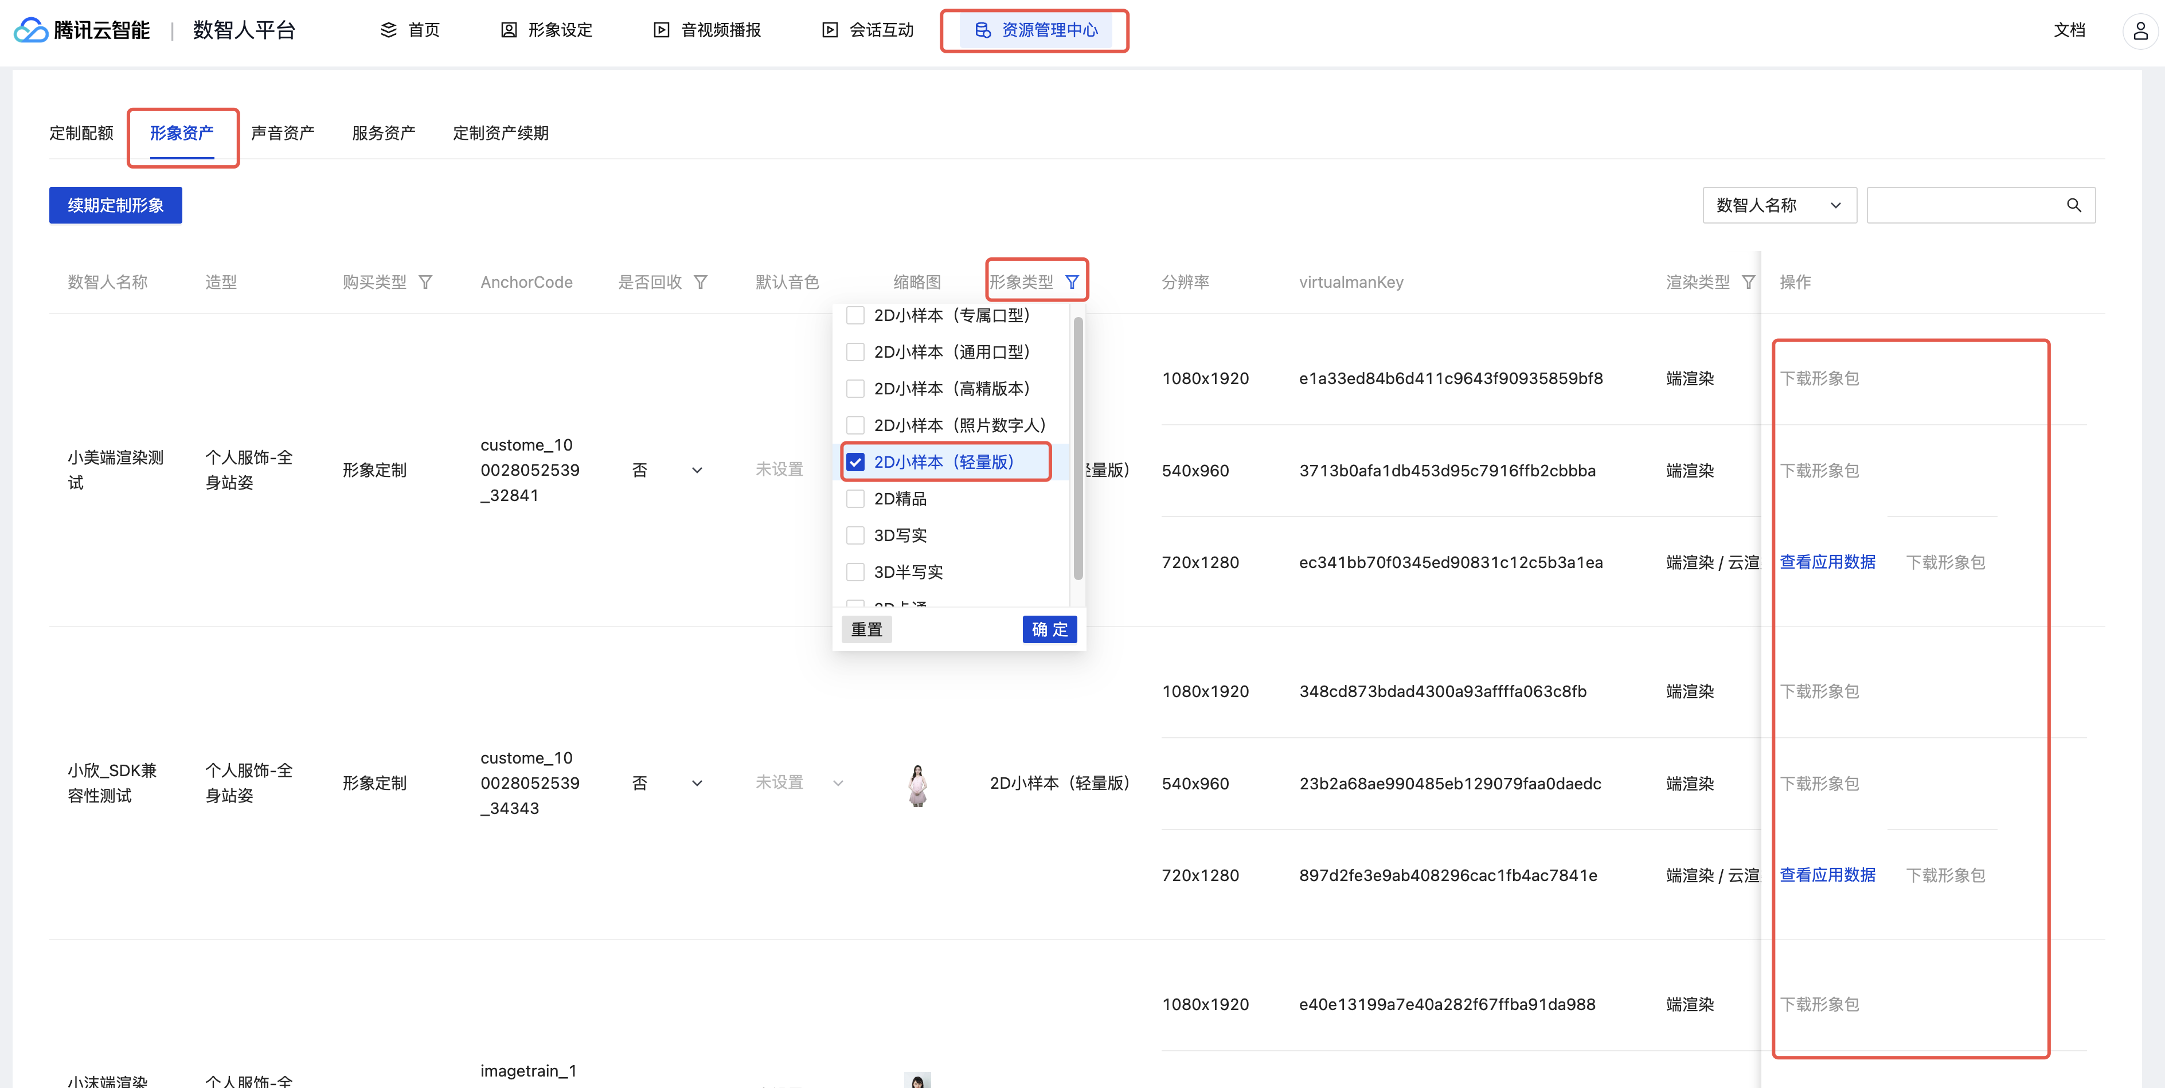Check the 2D精品 checkbox

click(x=855, y=499)
